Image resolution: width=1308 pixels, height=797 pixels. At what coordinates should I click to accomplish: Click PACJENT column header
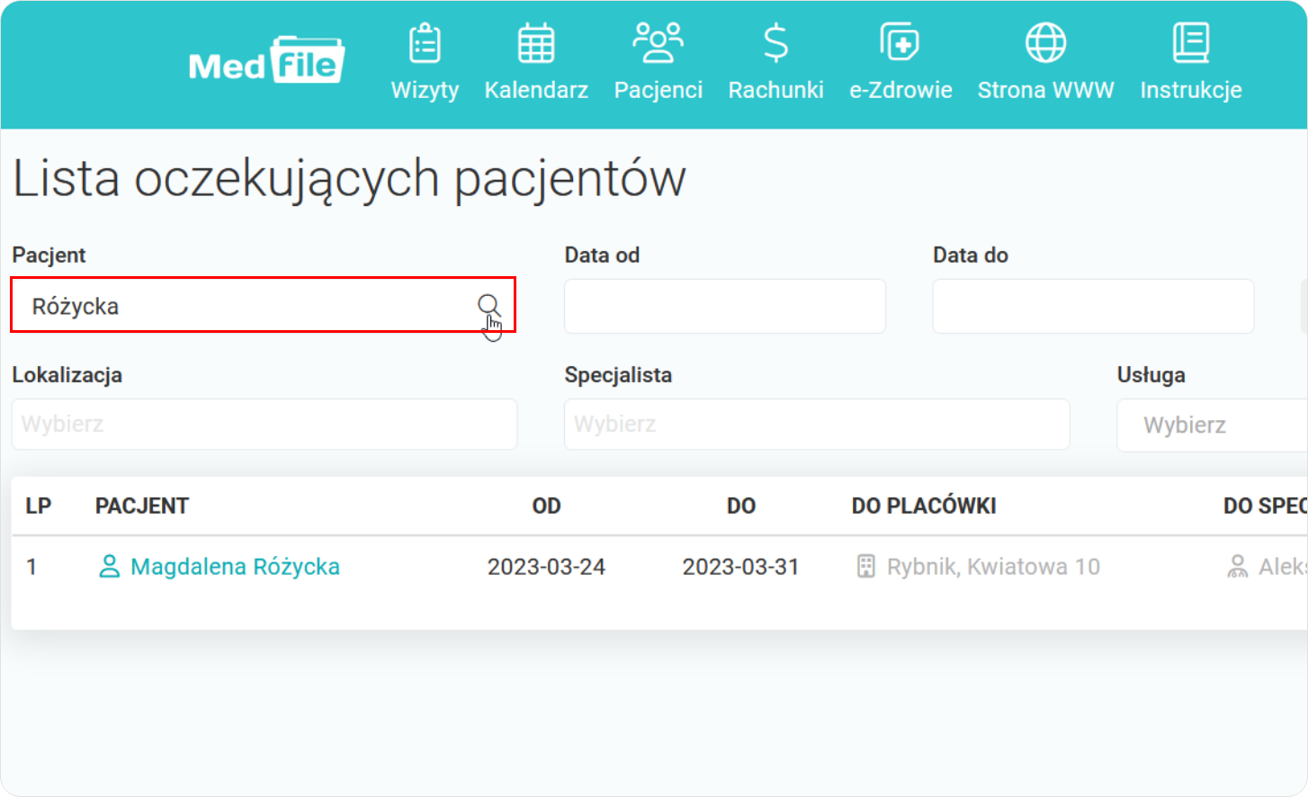coord(142,506)
